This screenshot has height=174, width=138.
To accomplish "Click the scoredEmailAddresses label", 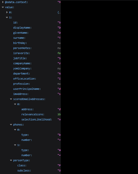I will (x=29, y=99).
